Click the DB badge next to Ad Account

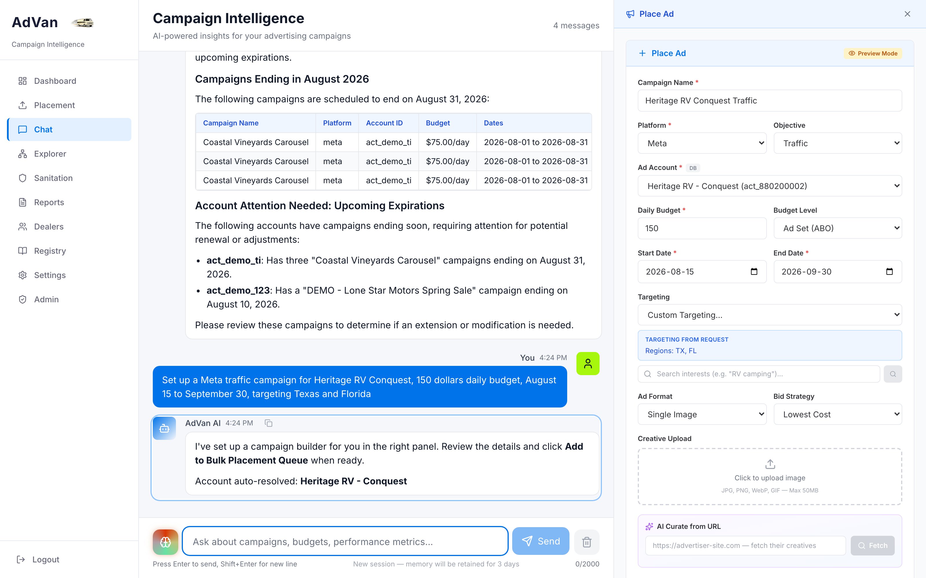[692, 168]
